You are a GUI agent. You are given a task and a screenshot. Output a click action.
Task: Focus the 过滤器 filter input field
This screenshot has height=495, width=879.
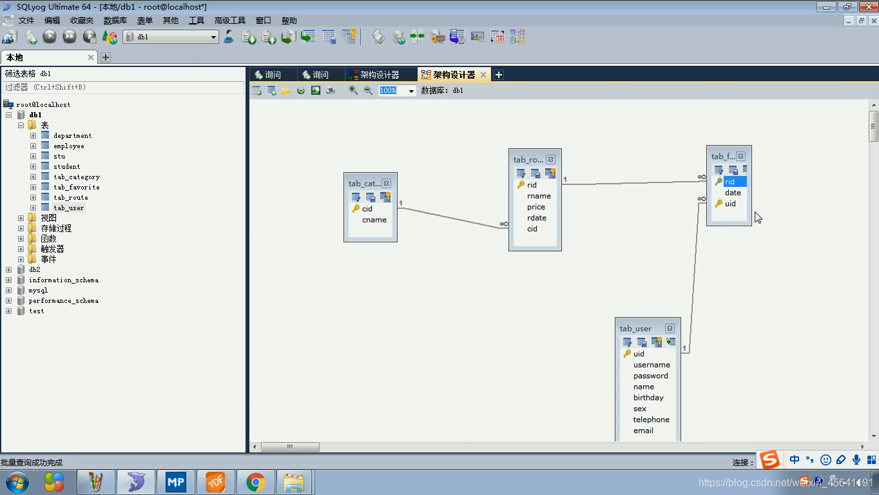coord(122,87)
